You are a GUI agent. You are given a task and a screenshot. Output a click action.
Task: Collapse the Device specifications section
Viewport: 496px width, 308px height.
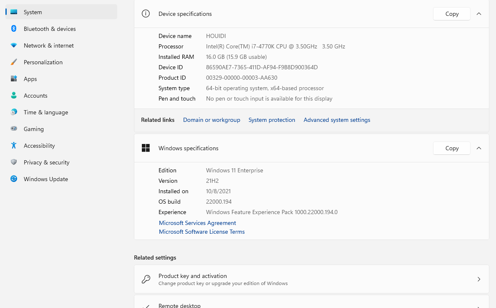tap(478, 14)
